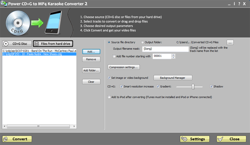Click the app logo in the title bar
Image resolution: width=250 pixels, height=145 pixels.
(4, 4)
